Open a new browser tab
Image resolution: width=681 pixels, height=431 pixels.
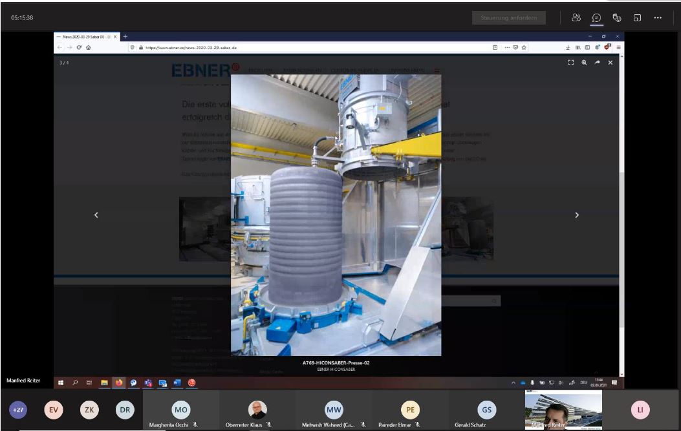125,36
